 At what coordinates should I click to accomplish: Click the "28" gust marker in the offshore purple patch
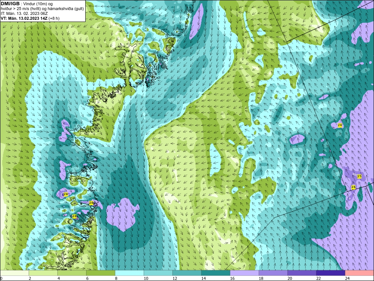tap(66, 194)
